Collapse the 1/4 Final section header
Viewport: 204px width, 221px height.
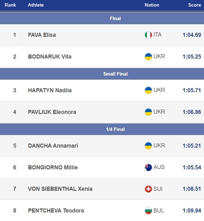tap(115, 129)
